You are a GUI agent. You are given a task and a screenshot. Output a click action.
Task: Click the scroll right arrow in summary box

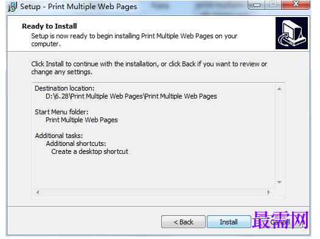[x=269, y=192]
